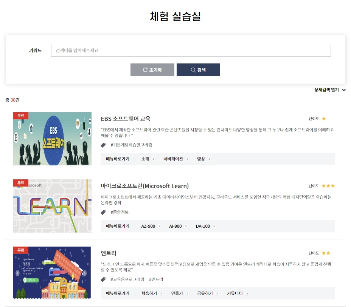Click the tag icon in EBS row
Screen dimensions: 351x307
pos(103,145)
